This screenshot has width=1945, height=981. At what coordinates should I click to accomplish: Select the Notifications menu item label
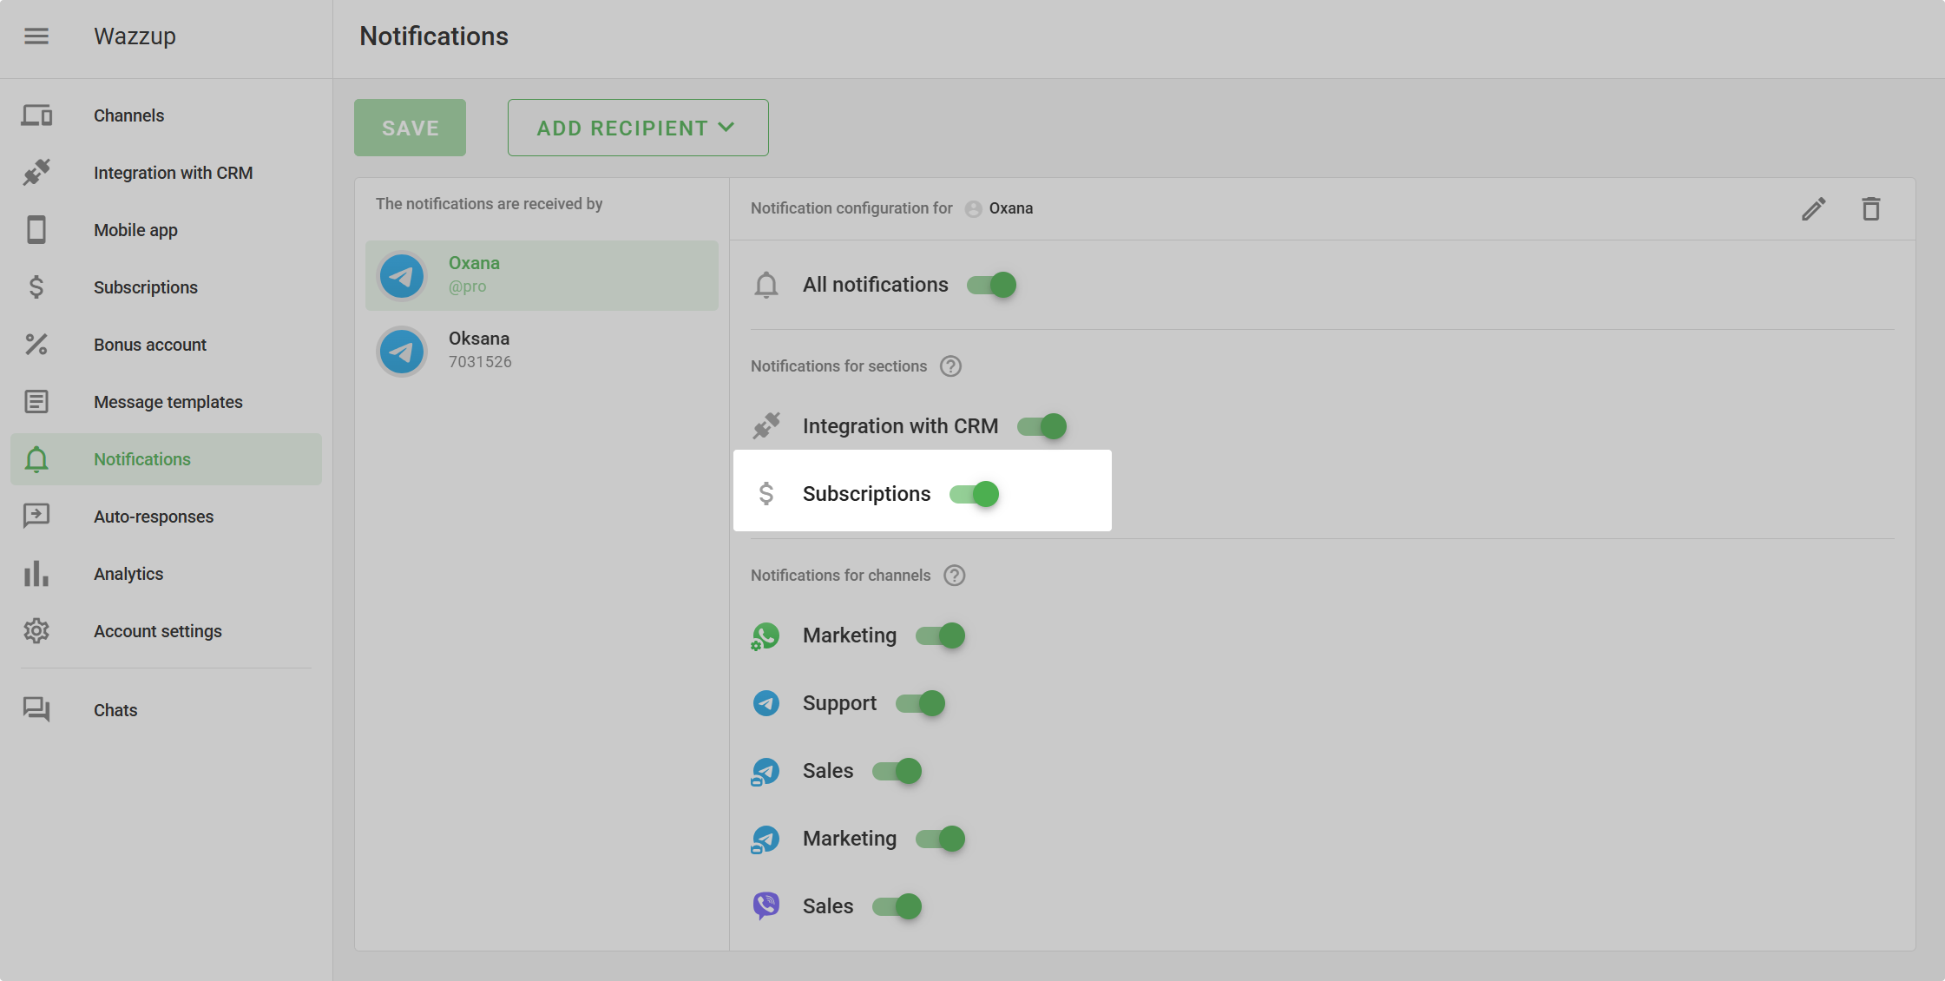point(142,459)
